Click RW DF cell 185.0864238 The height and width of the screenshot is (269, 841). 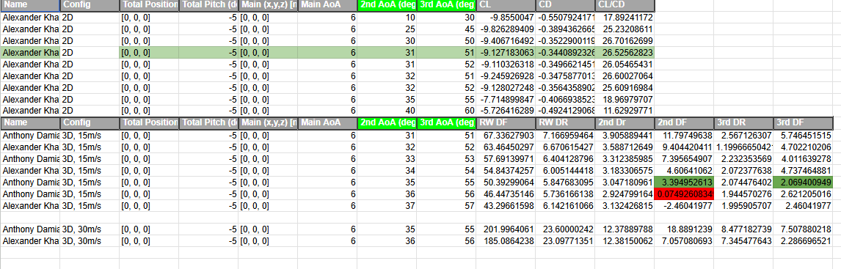506,241
